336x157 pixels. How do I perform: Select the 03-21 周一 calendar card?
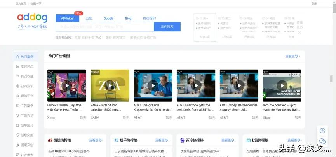[205, 27]
